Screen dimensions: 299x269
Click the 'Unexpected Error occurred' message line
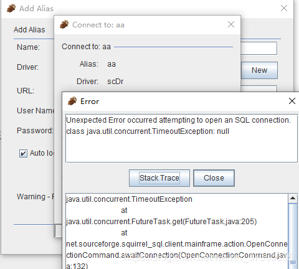178,120
